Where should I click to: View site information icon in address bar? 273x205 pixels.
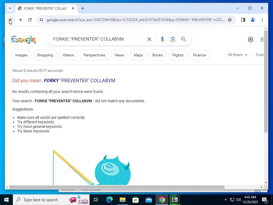click(x=41, y=20)
